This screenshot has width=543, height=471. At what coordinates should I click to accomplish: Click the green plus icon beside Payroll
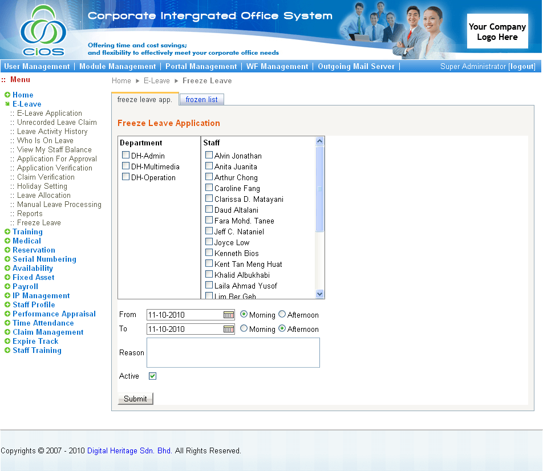coord(7,287)
